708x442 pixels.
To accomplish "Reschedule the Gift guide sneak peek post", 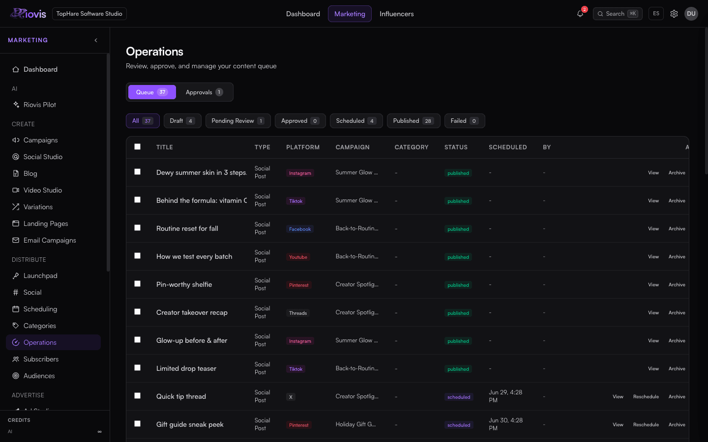I will tap(646, 425).
